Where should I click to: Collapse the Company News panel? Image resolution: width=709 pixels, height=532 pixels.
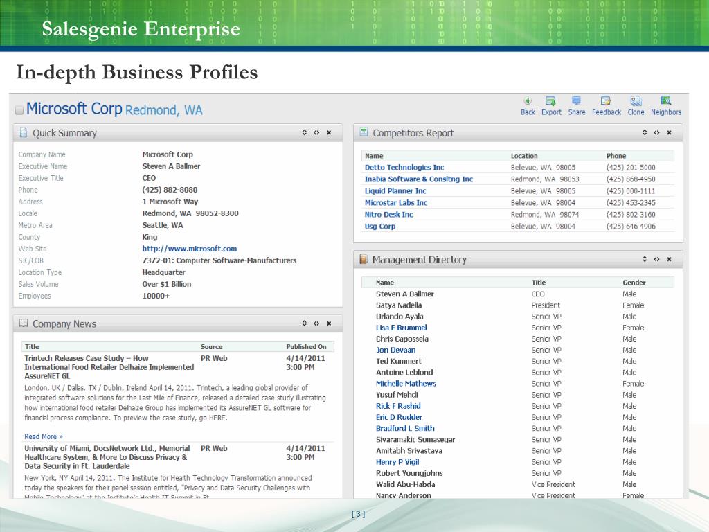(x=305, y=323)
